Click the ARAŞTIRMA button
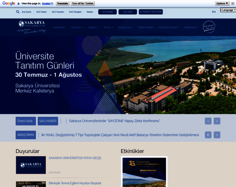This screenshot has width=236, height=187. click(26, 135)
